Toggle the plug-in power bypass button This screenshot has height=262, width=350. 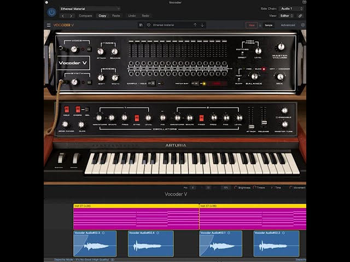click(51, 12)
